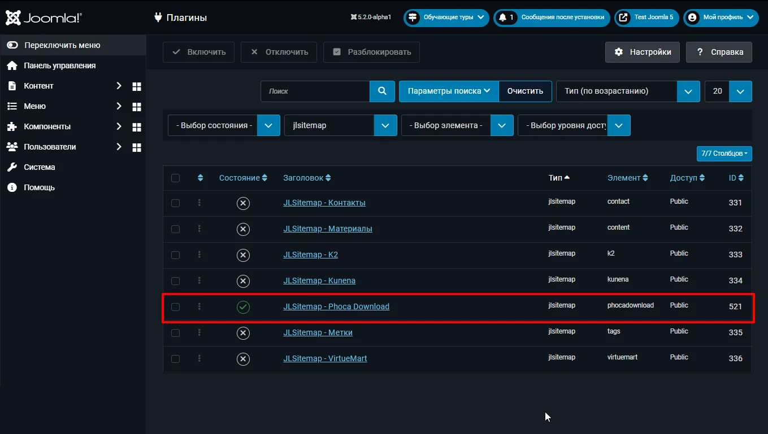Click the Отключить button
Image resolution: width=768 pixels, height=434 pixels.
[279, 52]
